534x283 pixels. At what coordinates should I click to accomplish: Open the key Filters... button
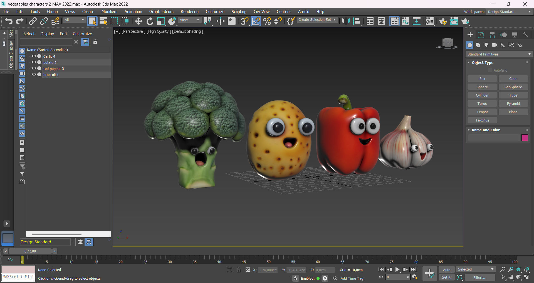pos(480,277)
